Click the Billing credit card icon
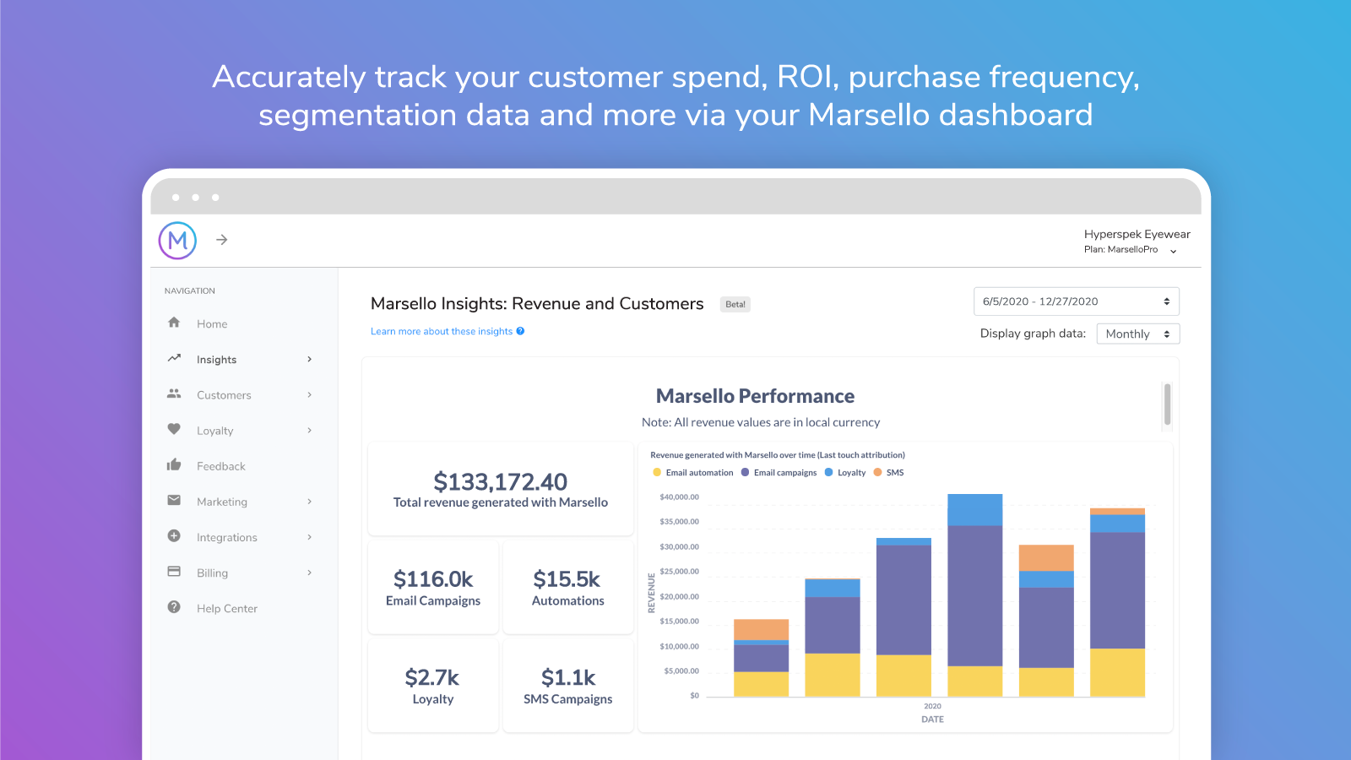This screenshot has height=760, width=1351. pos(174,571)
